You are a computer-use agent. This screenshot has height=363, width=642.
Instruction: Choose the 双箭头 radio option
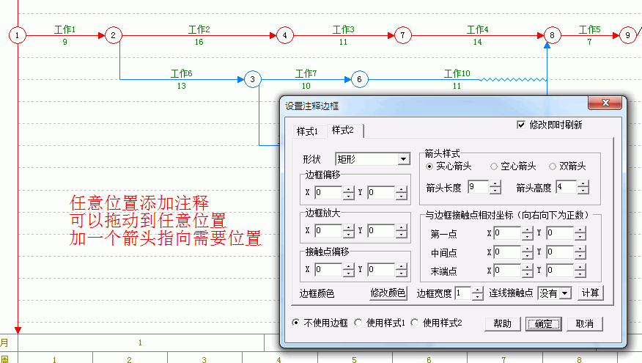click(x=553, y=166)
